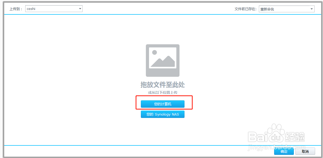Click the 您的计算机 upload button

point(163,104)
